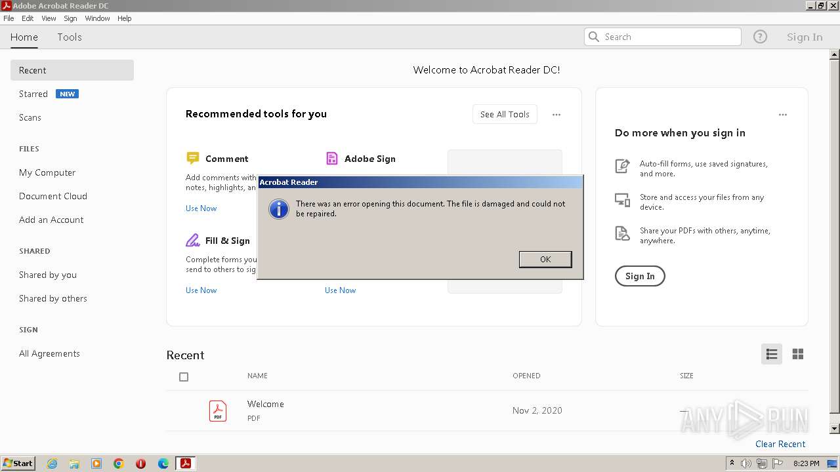Sort recent files by OPENED column
This screenshot has width=840, height=472.
526,376
